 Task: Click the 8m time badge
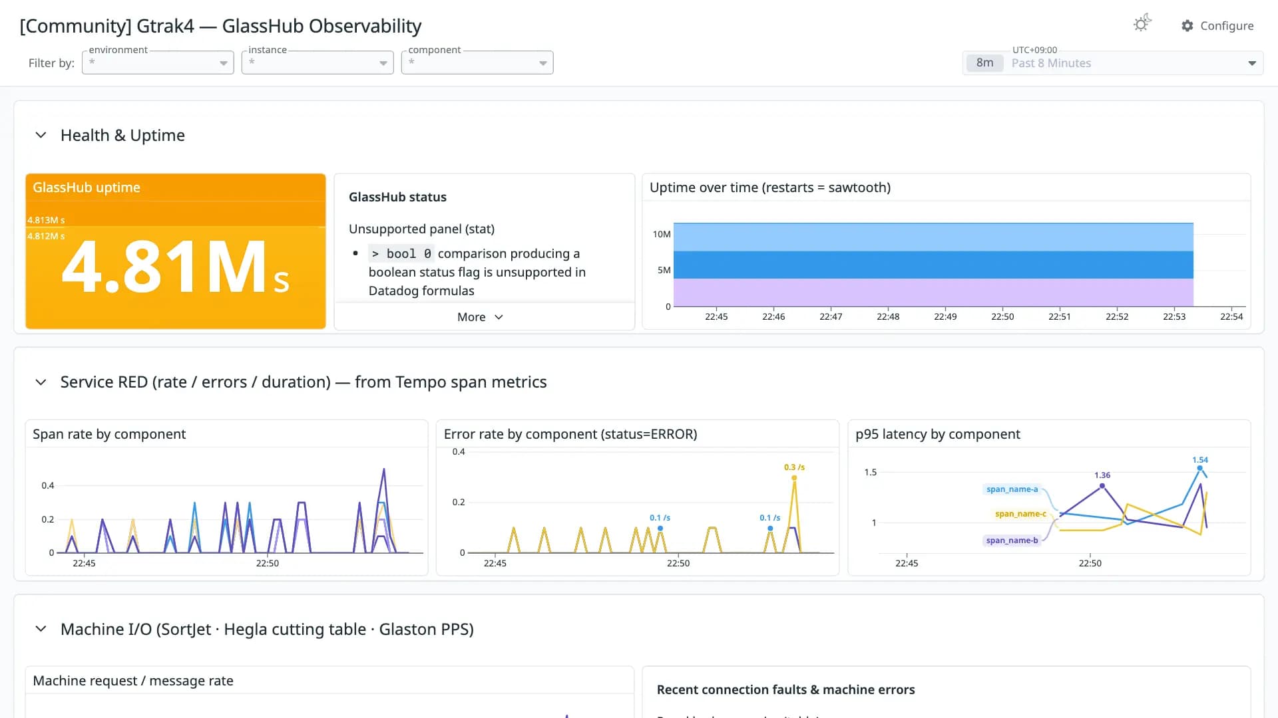point(984,63)
